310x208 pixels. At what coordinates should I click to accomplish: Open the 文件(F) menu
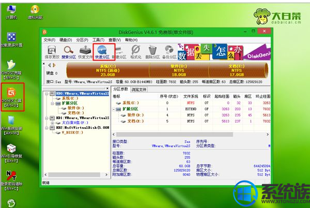(49, 40)
